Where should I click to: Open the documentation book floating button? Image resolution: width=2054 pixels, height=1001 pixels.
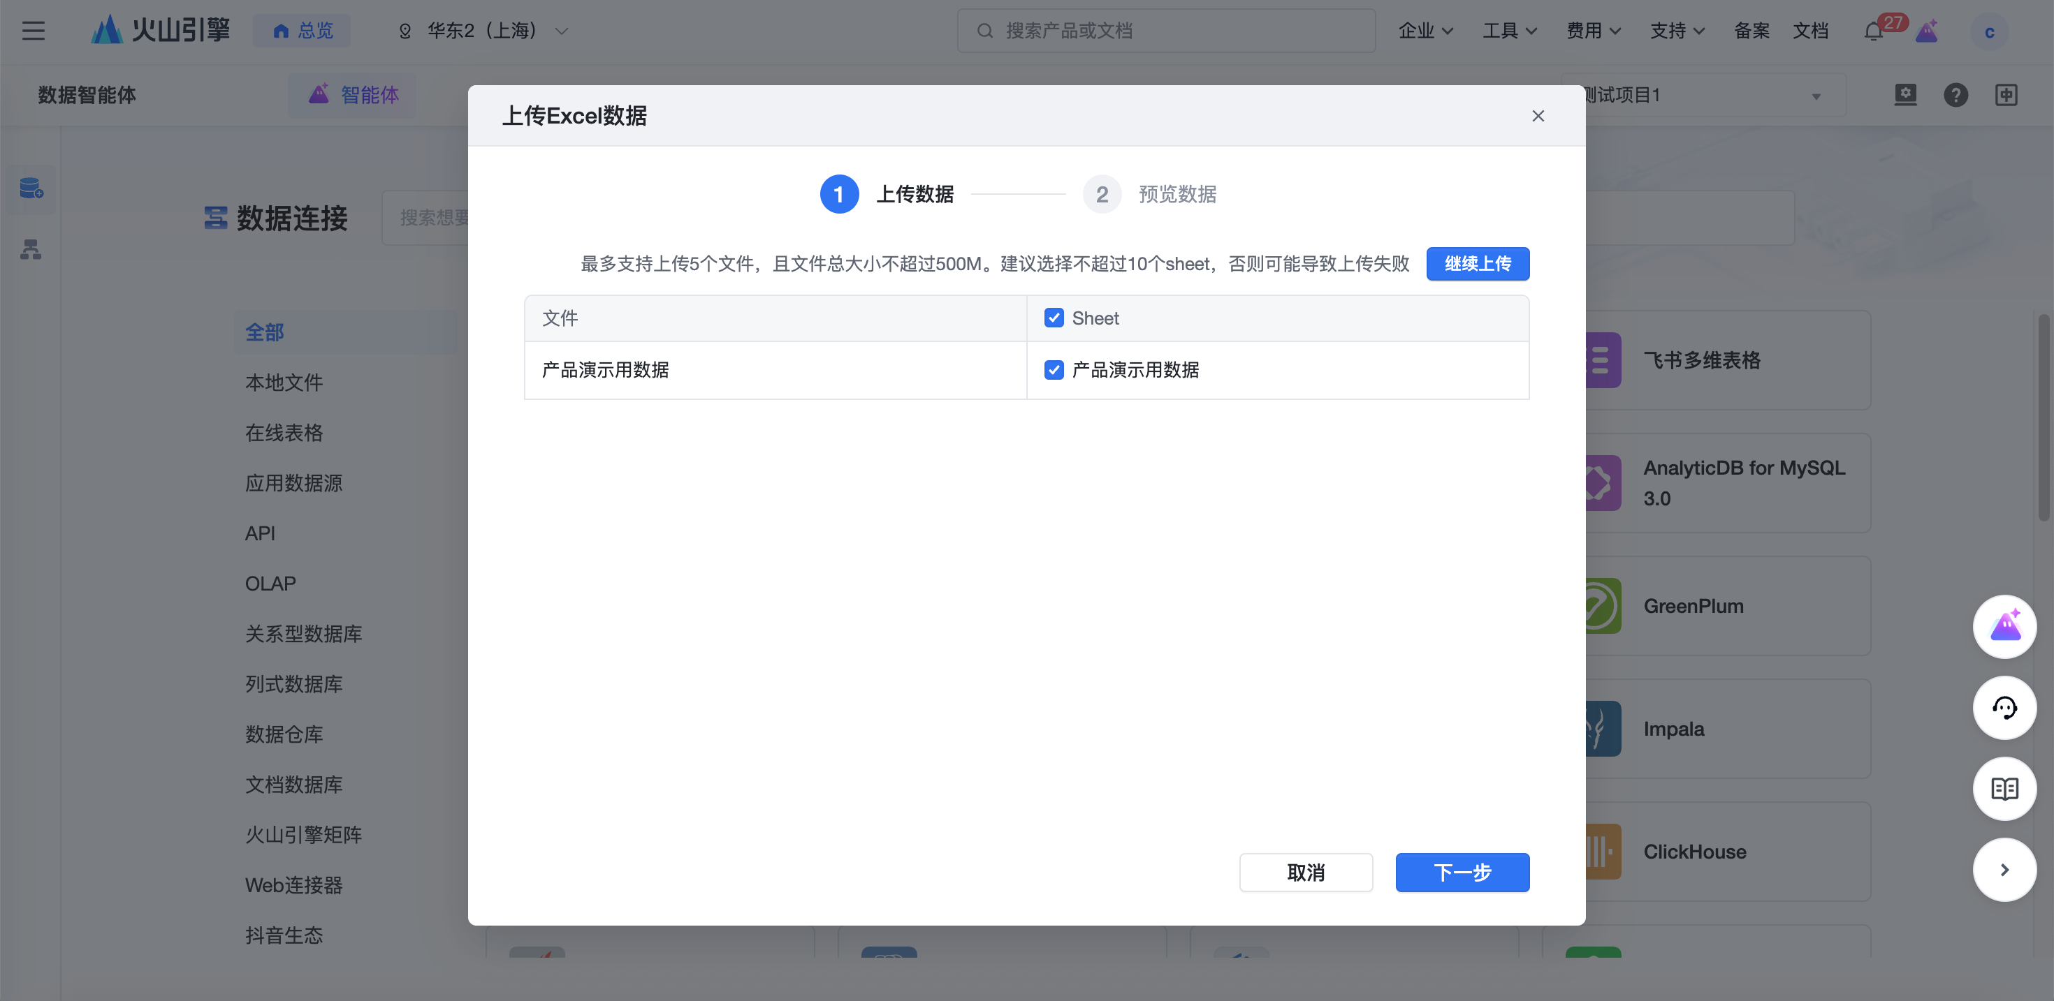pyautogui.click(x=2004, y=788)
